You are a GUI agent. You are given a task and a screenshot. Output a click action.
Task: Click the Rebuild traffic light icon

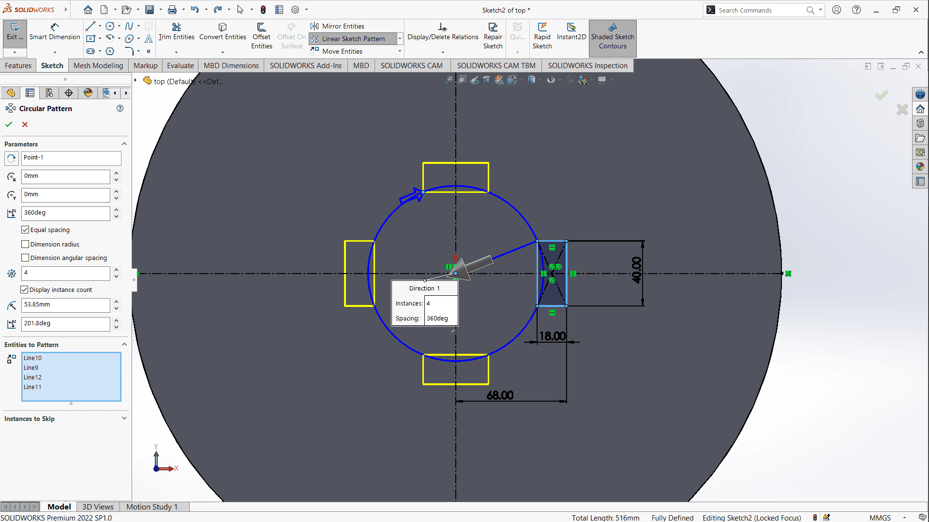click(x=263, y=10)
